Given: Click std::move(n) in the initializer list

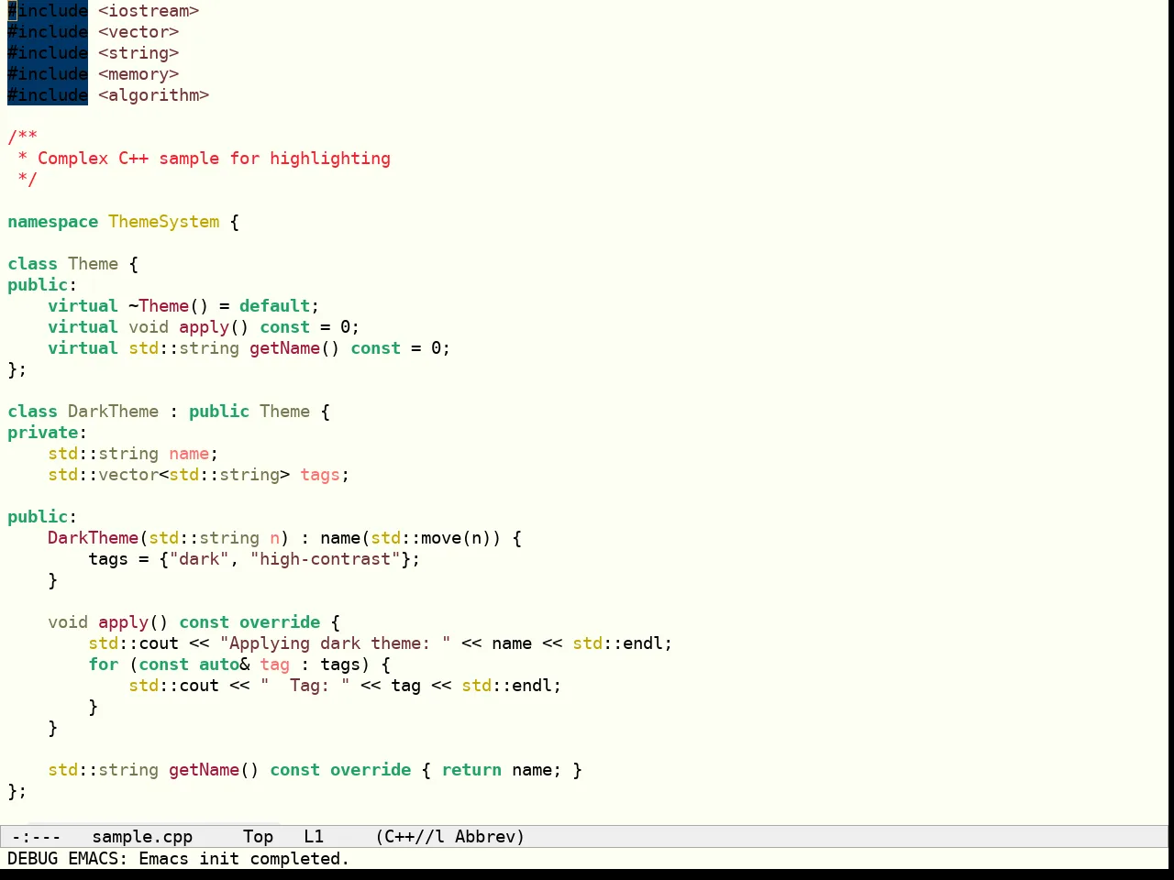Looking at the screenshot, I should click(x=431, y=538).
